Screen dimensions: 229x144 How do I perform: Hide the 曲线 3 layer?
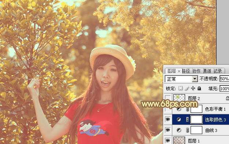pos(168,130)
